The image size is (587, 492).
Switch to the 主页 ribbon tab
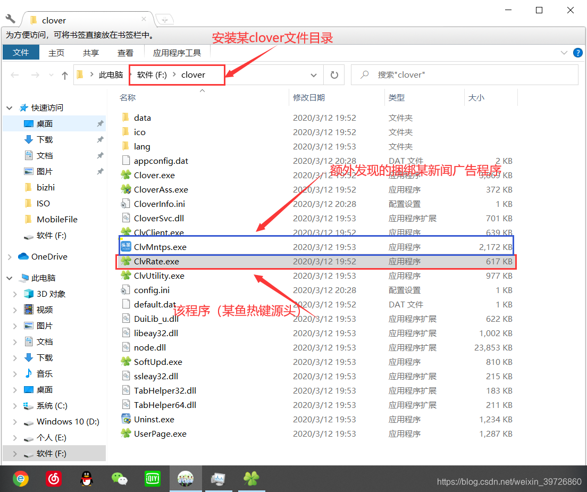click(56, 53)
